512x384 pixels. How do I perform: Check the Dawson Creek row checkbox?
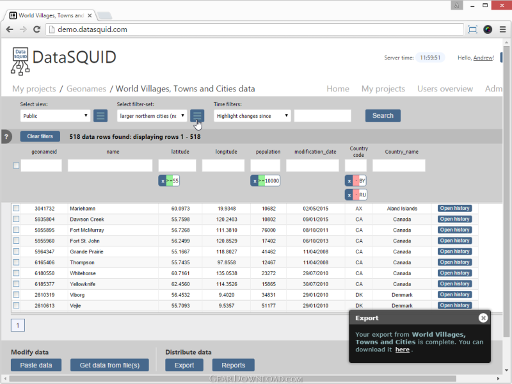[x=16, y=219]
